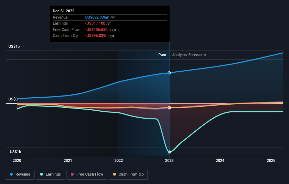Toggle the Free Cash Flow legend button

pyautogui.click(x=87, y=175)
